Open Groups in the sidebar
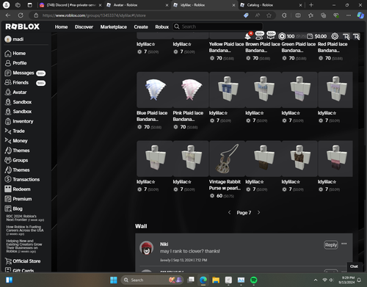The height and width of the screenshot is (287, 367). [x=16, y=160]
